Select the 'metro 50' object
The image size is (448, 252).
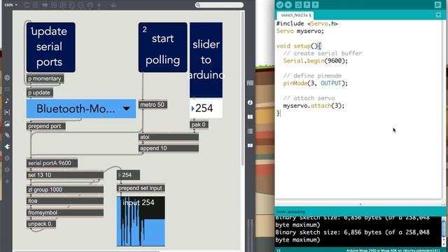tap(153, 105)
